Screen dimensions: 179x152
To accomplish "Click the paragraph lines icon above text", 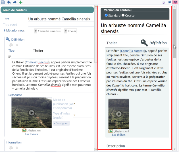I will [10, 56].
